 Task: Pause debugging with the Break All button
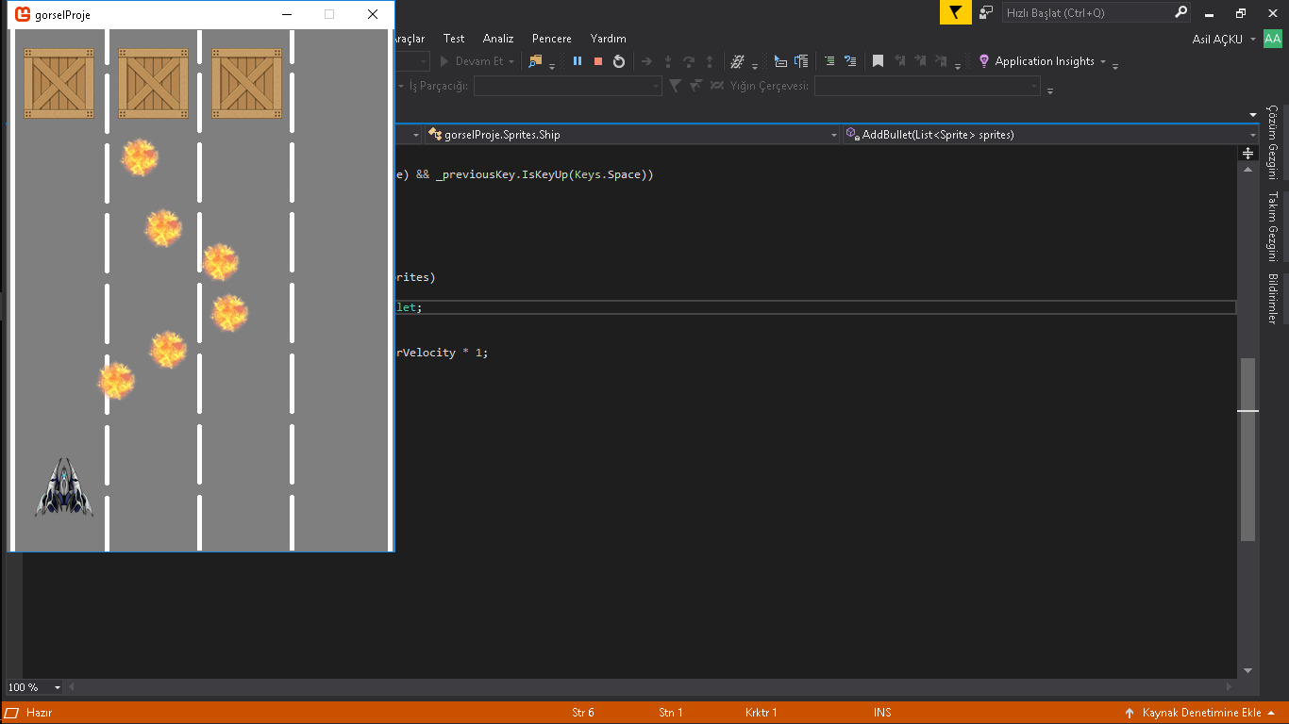click(x=578, y=61)
